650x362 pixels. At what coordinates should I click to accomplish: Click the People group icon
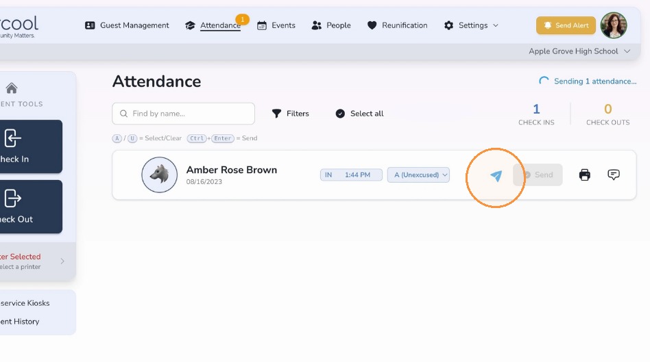tap(316, 25)
